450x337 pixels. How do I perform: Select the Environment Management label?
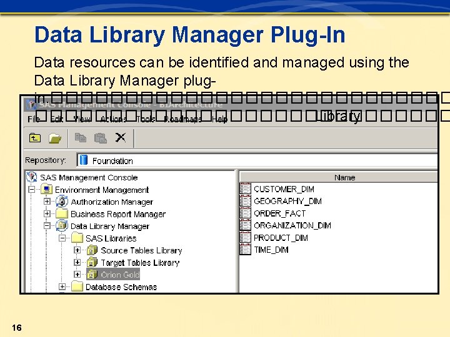click(102, 190)
